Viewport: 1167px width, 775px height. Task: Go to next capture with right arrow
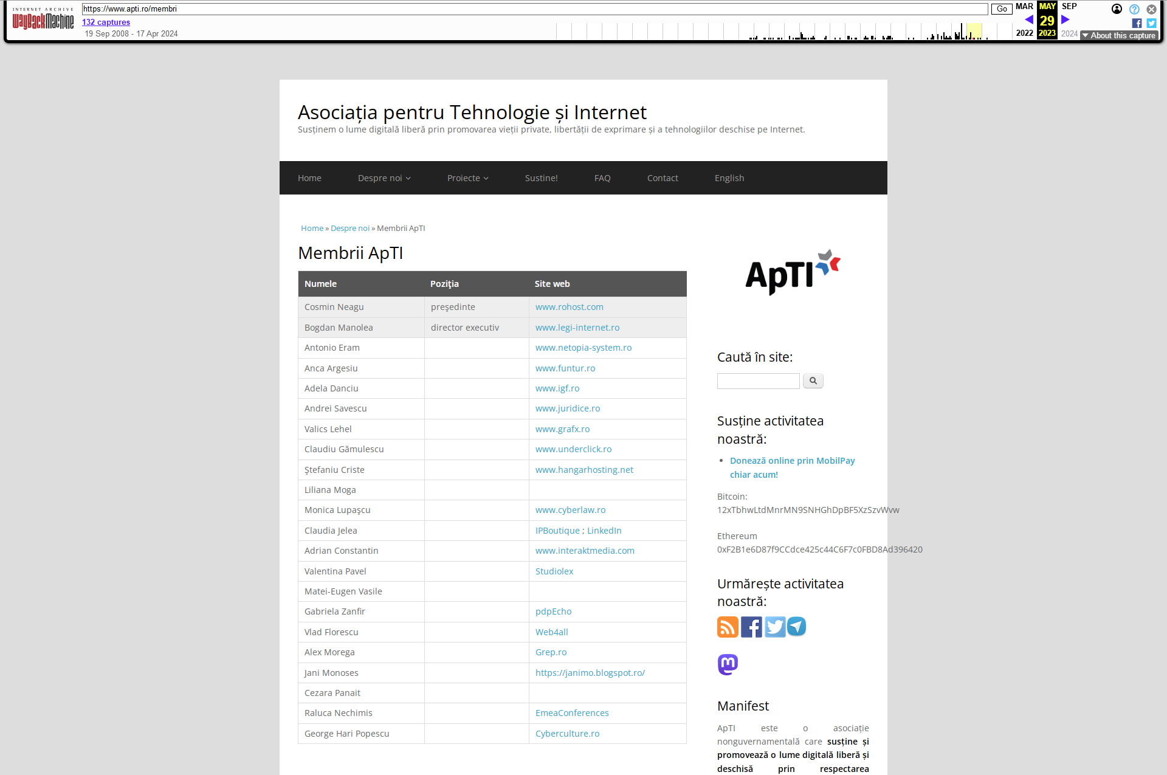(1065, 19)
